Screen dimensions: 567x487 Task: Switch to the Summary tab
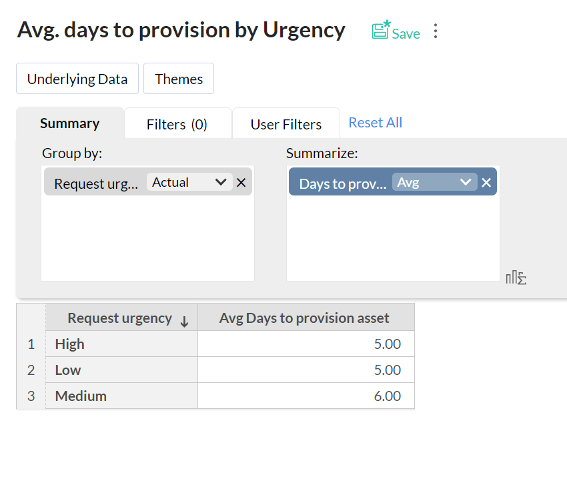[x=69, y=123]
